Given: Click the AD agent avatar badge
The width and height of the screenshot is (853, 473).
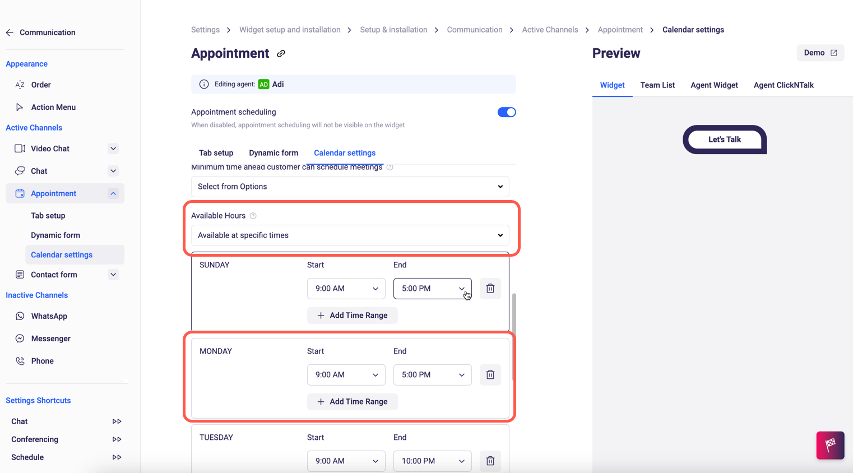Looking at the screenshot, I should click(263, 84).
